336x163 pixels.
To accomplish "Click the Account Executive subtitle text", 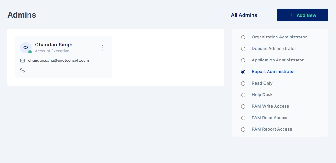I will point(52,51).
